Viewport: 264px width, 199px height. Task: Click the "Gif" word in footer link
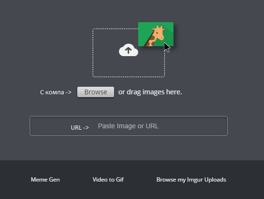coord(120,180)
